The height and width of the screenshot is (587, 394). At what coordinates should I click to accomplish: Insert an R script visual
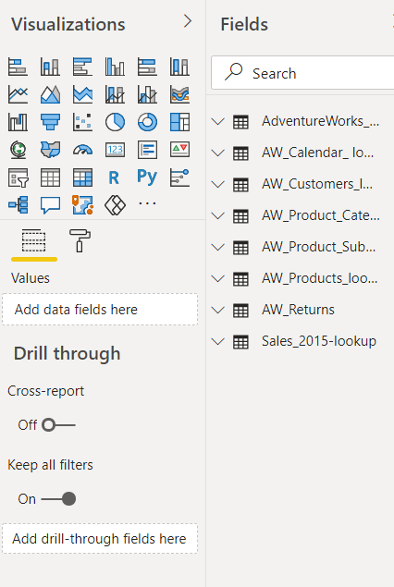pyautogui.click(x=115, y=177)
